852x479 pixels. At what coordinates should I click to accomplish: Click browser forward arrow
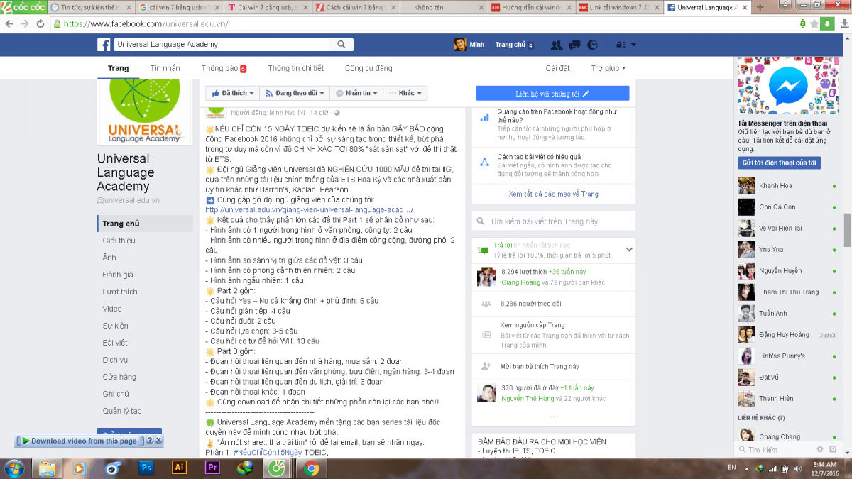tap(25, 23)
